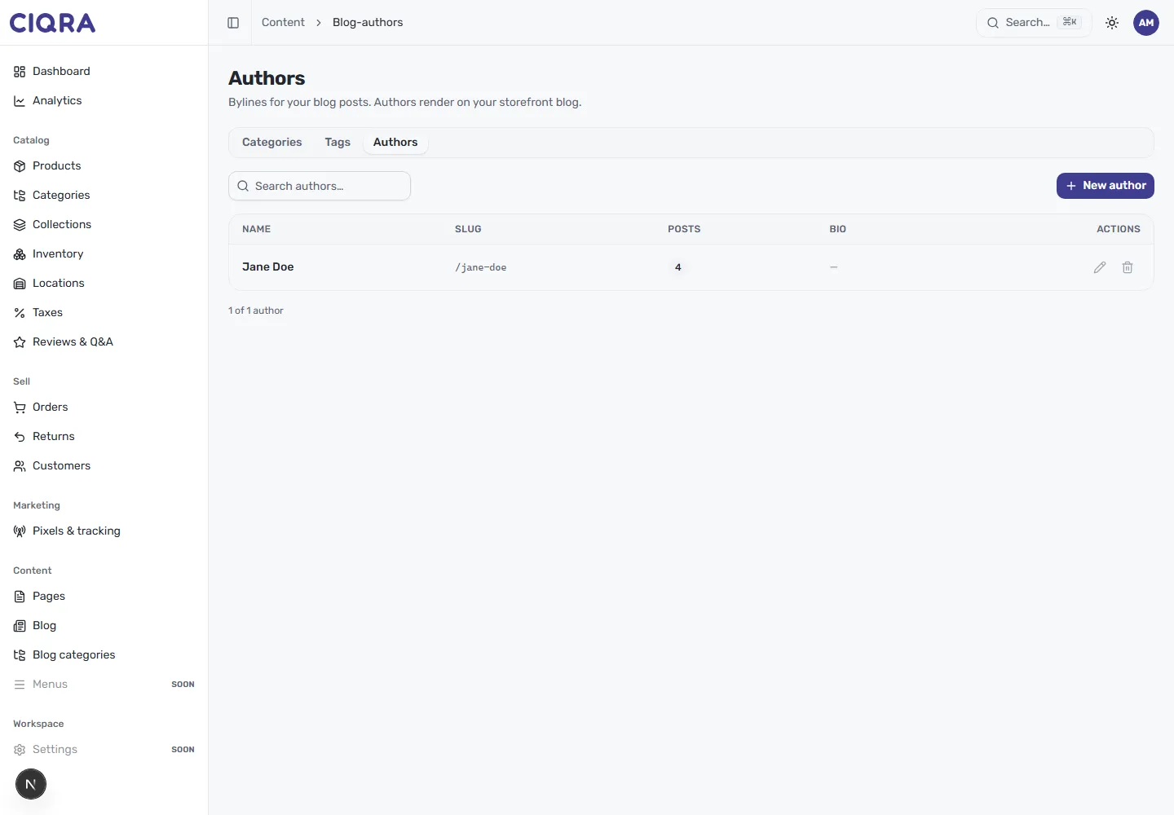The width and height of the screenshot is (1174, 815).
Task: Click the Products box icon
Action: (x=20, y=166)
